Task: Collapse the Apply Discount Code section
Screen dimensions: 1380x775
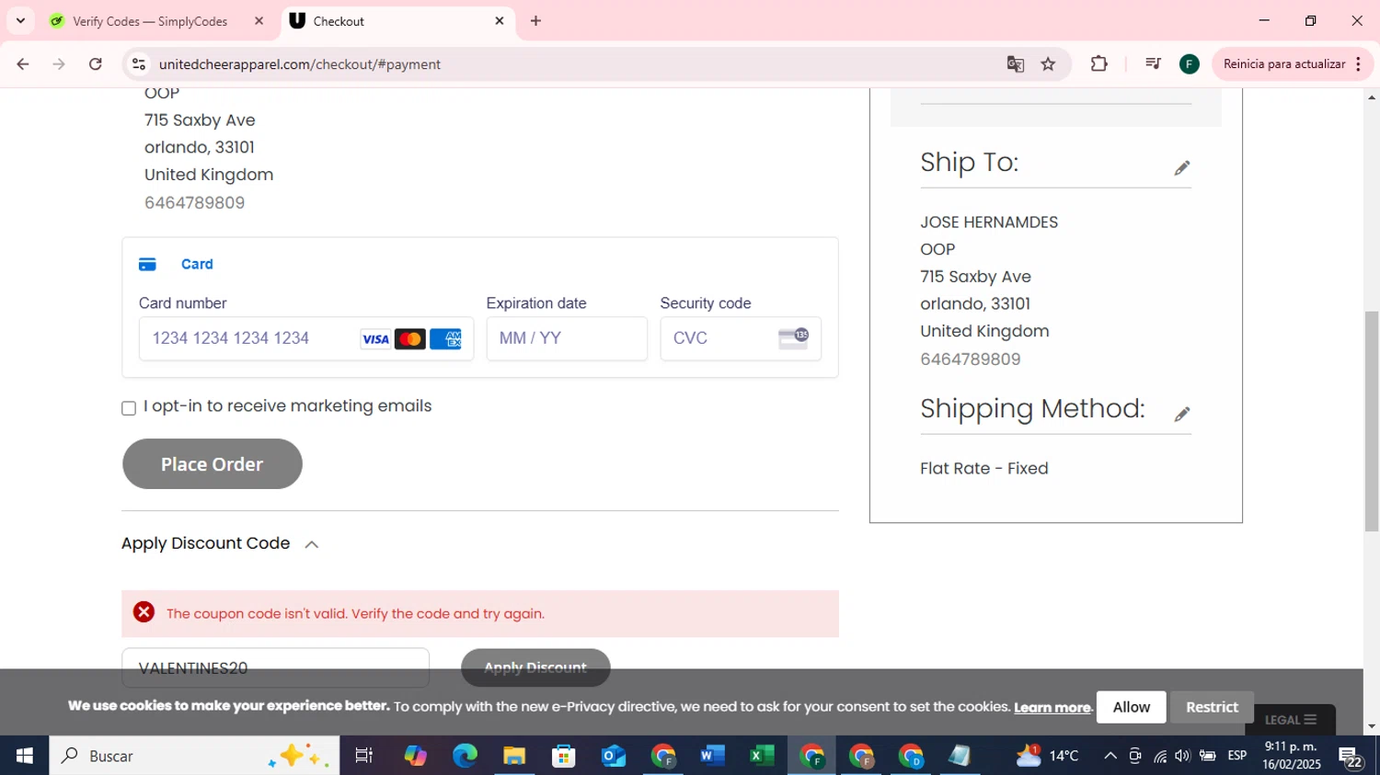Action: pos(312,544)
